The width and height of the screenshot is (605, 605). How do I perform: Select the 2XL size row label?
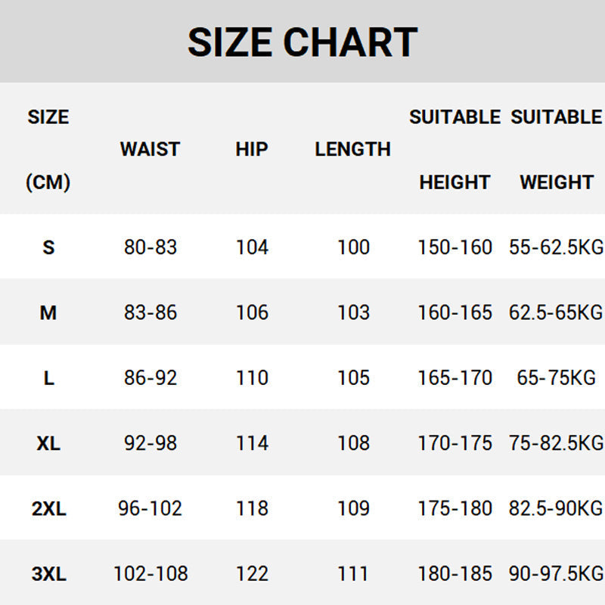(x=48, y=508)
